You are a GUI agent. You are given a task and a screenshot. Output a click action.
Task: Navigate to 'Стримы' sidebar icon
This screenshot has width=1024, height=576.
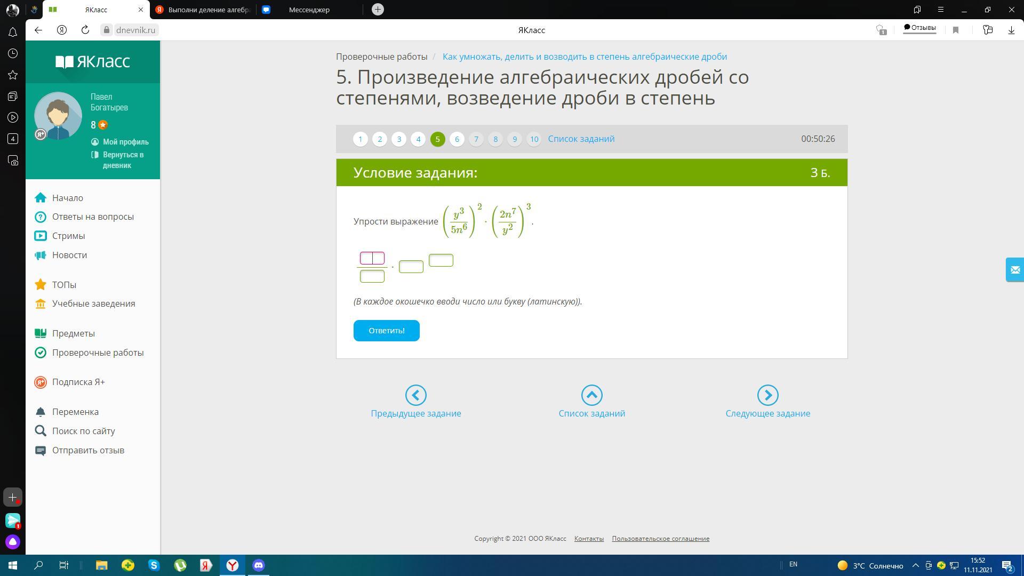(40, 236)
